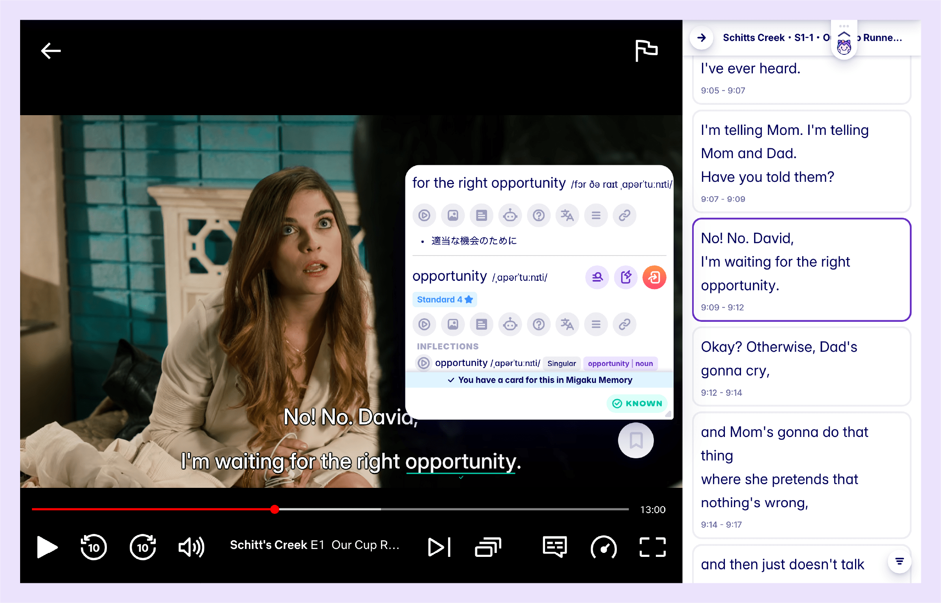Click the link icon in the dictionary popup
Viewport: 941px width, 603px height.
(x=624, y=215)
